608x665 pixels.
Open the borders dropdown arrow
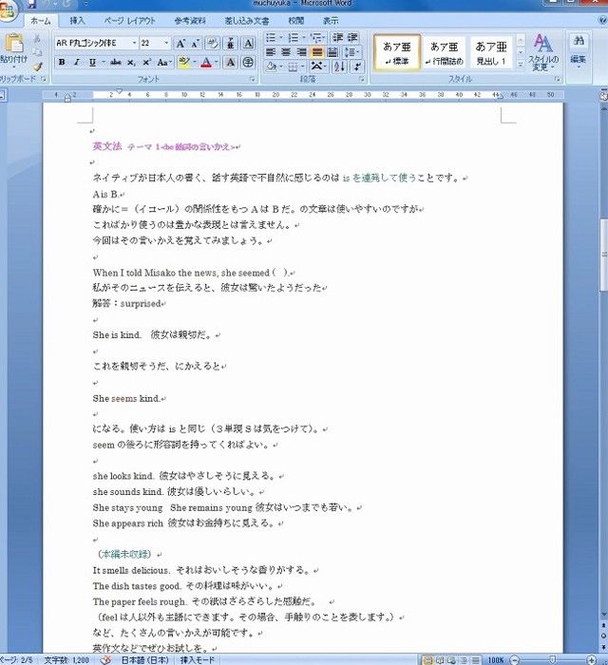[x=302, y=66]
